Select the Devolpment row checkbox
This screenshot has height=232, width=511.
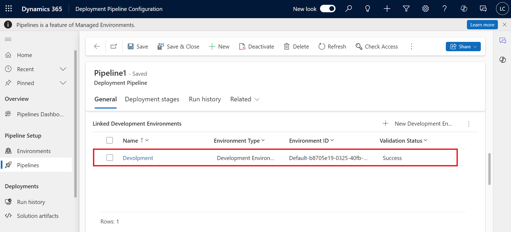(110, 158)
